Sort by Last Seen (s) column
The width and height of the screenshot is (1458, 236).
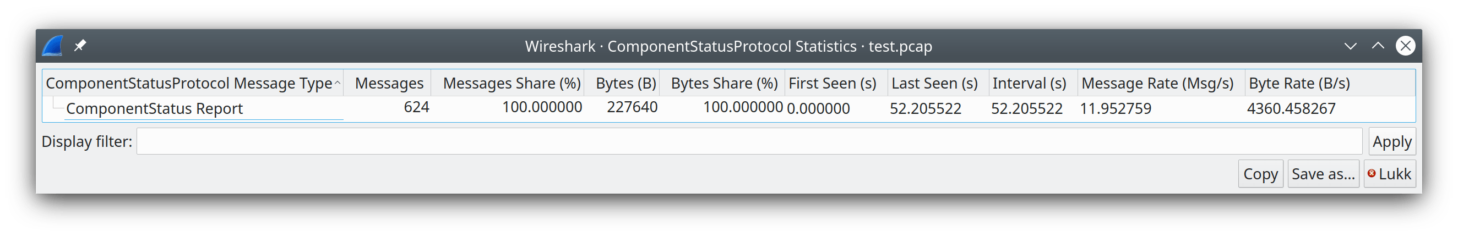(x=934, y=83)
